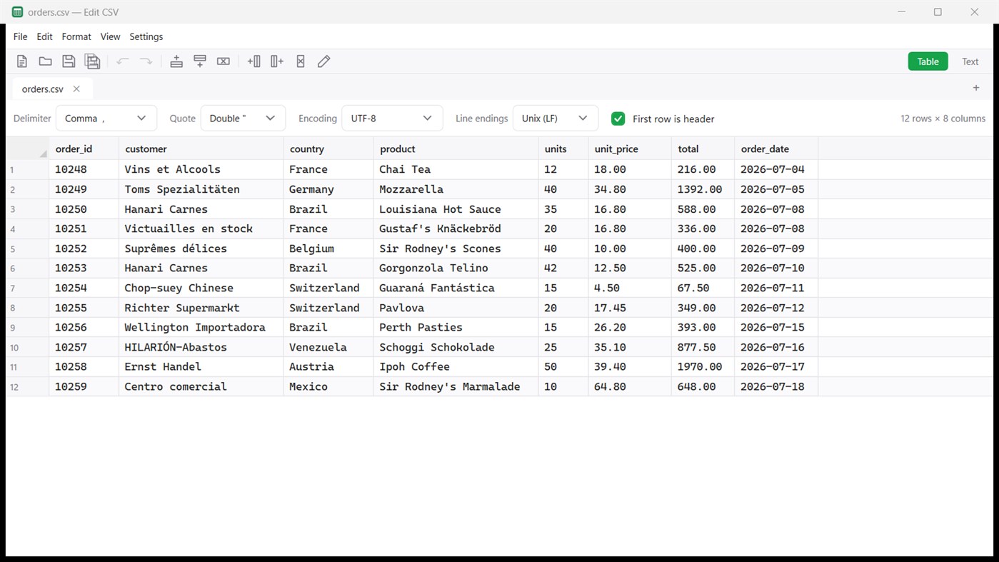999x562 pixels.
Task: Select the order date cell 2026-07-04
Action: (776, 169)
